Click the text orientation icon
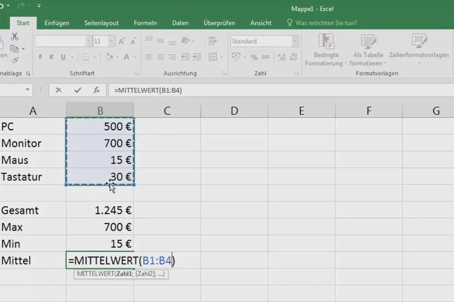This screenshot has height=302, width=454. 185,40
